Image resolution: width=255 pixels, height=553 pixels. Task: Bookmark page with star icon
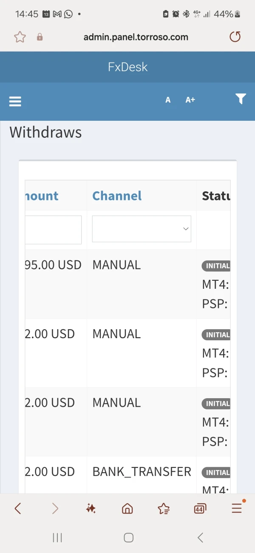(x=20, y=37)
